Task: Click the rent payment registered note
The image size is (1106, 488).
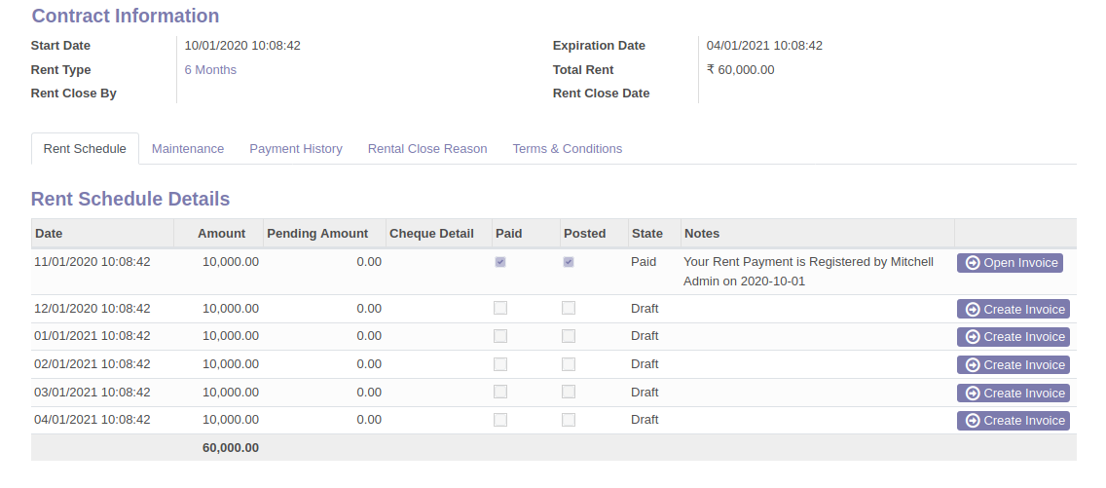Action: point(808,272)
